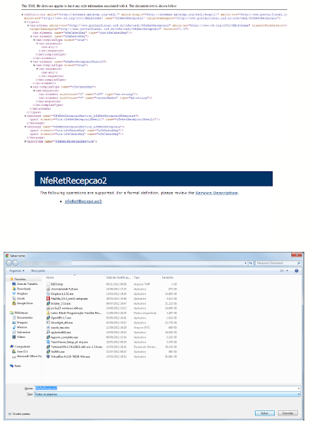Image resolution: width=311 pixels, height=424 pixels.
Task: Open the help icon in dialog toolbar
Action: click(x=296, y=270)
